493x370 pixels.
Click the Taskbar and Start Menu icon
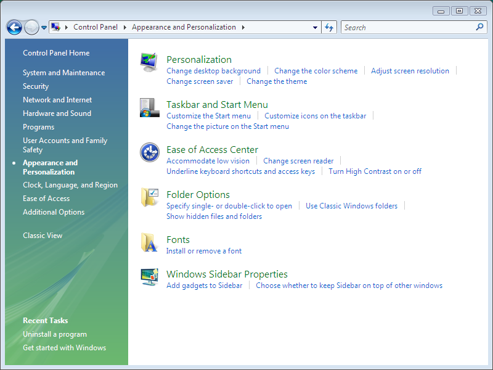point(149,106)
